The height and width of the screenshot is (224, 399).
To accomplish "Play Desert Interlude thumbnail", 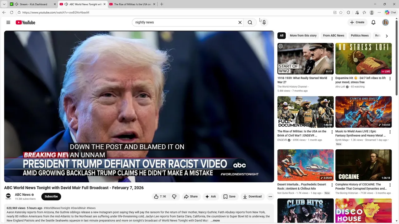I will (x=305, y=165).
